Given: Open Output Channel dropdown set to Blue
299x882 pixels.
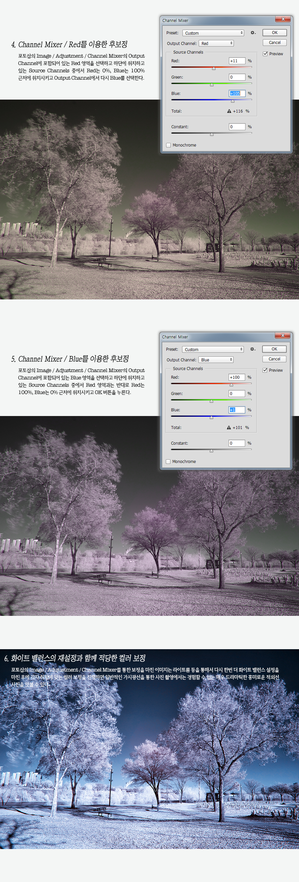Looking at the screenshot, I should pos(216,360).
